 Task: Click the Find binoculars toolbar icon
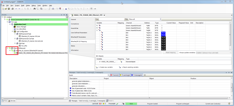pos(35,9)
